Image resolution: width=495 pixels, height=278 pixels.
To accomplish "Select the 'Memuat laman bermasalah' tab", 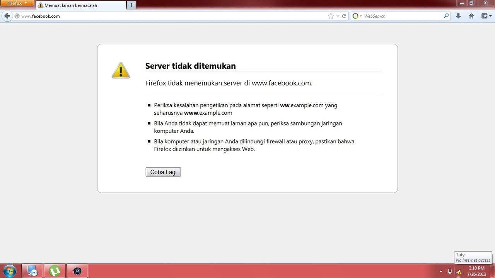I will point(80,5).
